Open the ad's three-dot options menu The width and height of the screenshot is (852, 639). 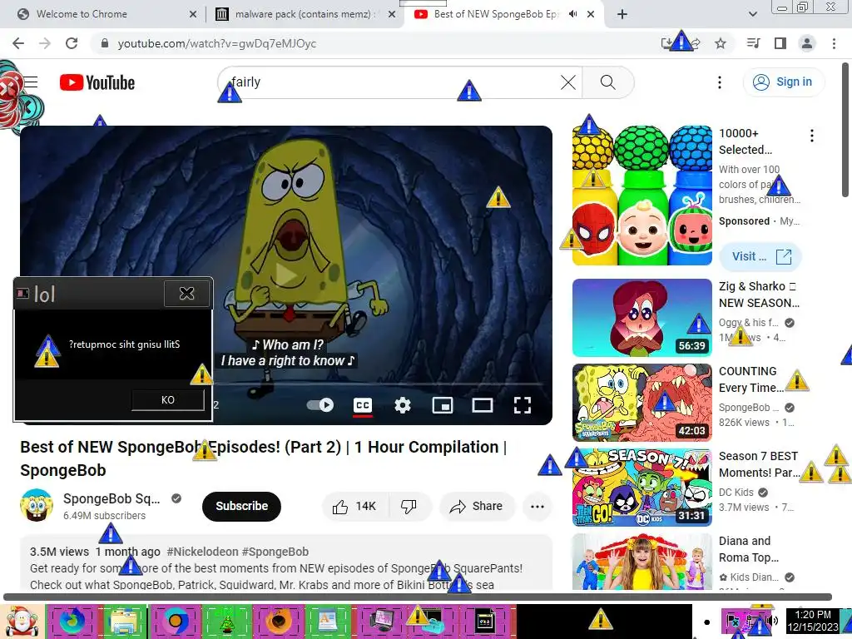(812, 136)
